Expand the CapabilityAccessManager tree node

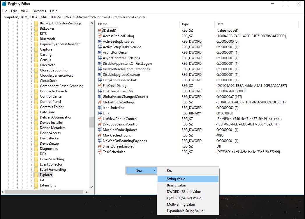point(31,44)
